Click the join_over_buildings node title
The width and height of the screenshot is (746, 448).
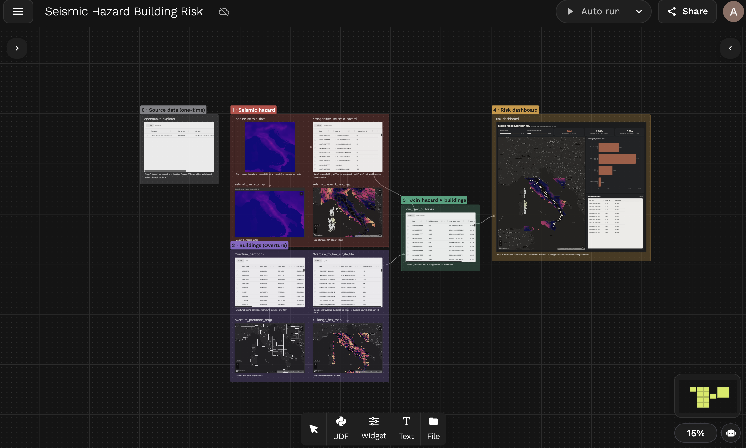[x=420, y=209]
